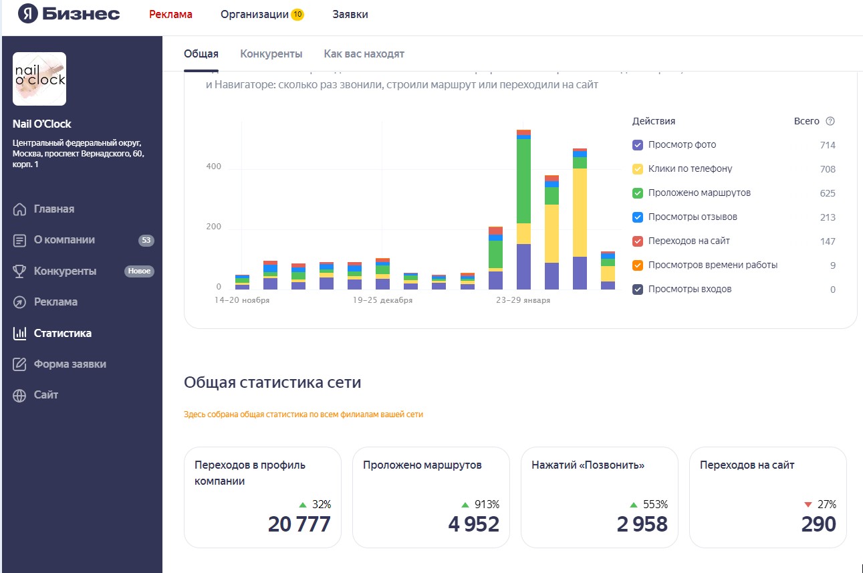Uncheck the Просмотр фото checkbox
The image size is (863, 573).
(x=638, y=145)
